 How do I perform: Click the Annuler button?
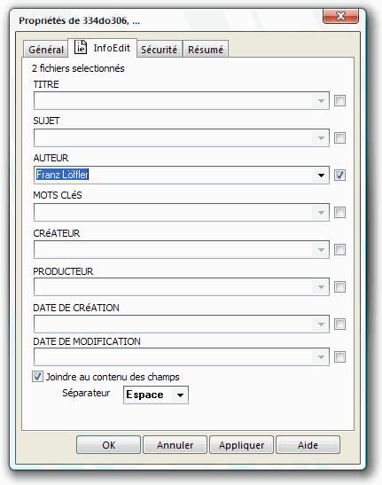point(175,445)
